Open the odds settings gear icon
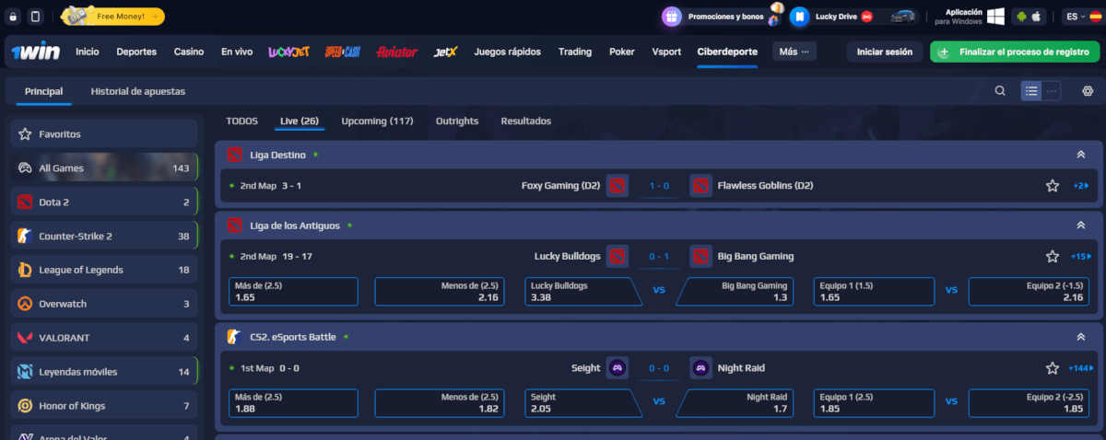The image size is (1106, 440). click(x=1088, y=91)
